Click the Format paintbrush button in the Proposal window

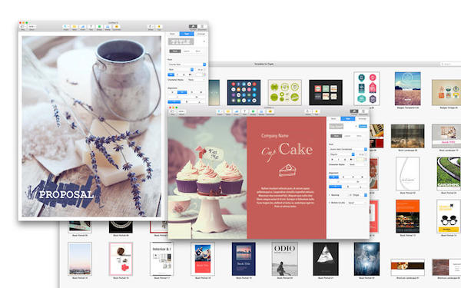coord(193,27)
